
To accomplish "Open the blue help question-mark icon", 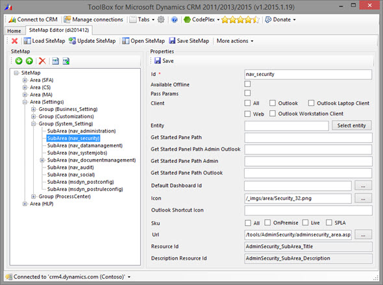I will tap(174, 19).
